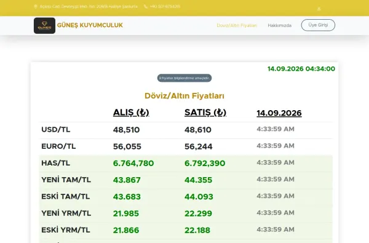Image resolution: width=369 pixels, height=243 pixels.
Task: Click the 4:33:59 AM time in USD/TL row
Action: (276, 129)
